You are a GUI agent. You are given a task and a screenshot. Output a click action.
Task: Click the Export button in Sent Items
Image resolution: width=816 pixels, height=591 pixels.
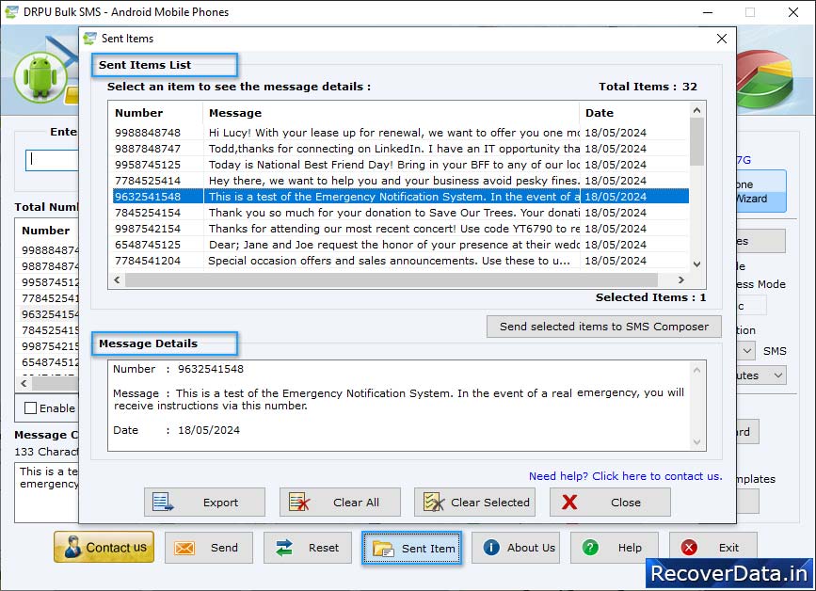(x=204, y=502)
